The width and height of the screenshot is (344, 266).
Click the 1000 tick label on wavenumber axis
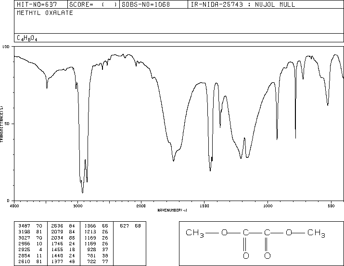point(268,206)
